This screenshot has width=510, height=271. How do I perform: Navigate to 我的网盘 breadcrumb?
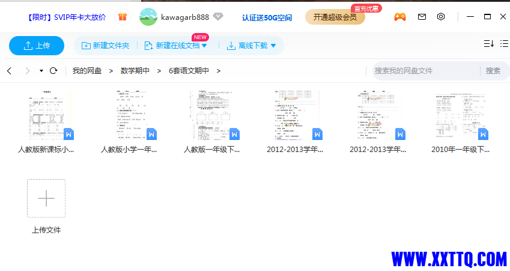[87, 71]
